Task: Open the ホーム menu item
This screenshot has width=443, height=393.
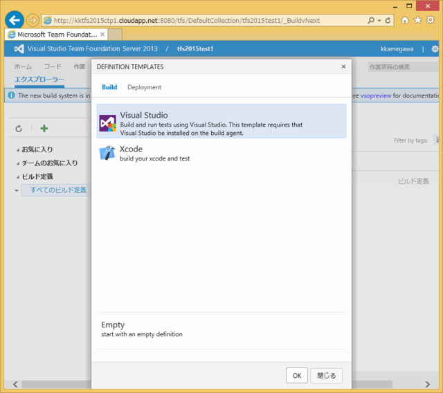Action: coord(23,66)
